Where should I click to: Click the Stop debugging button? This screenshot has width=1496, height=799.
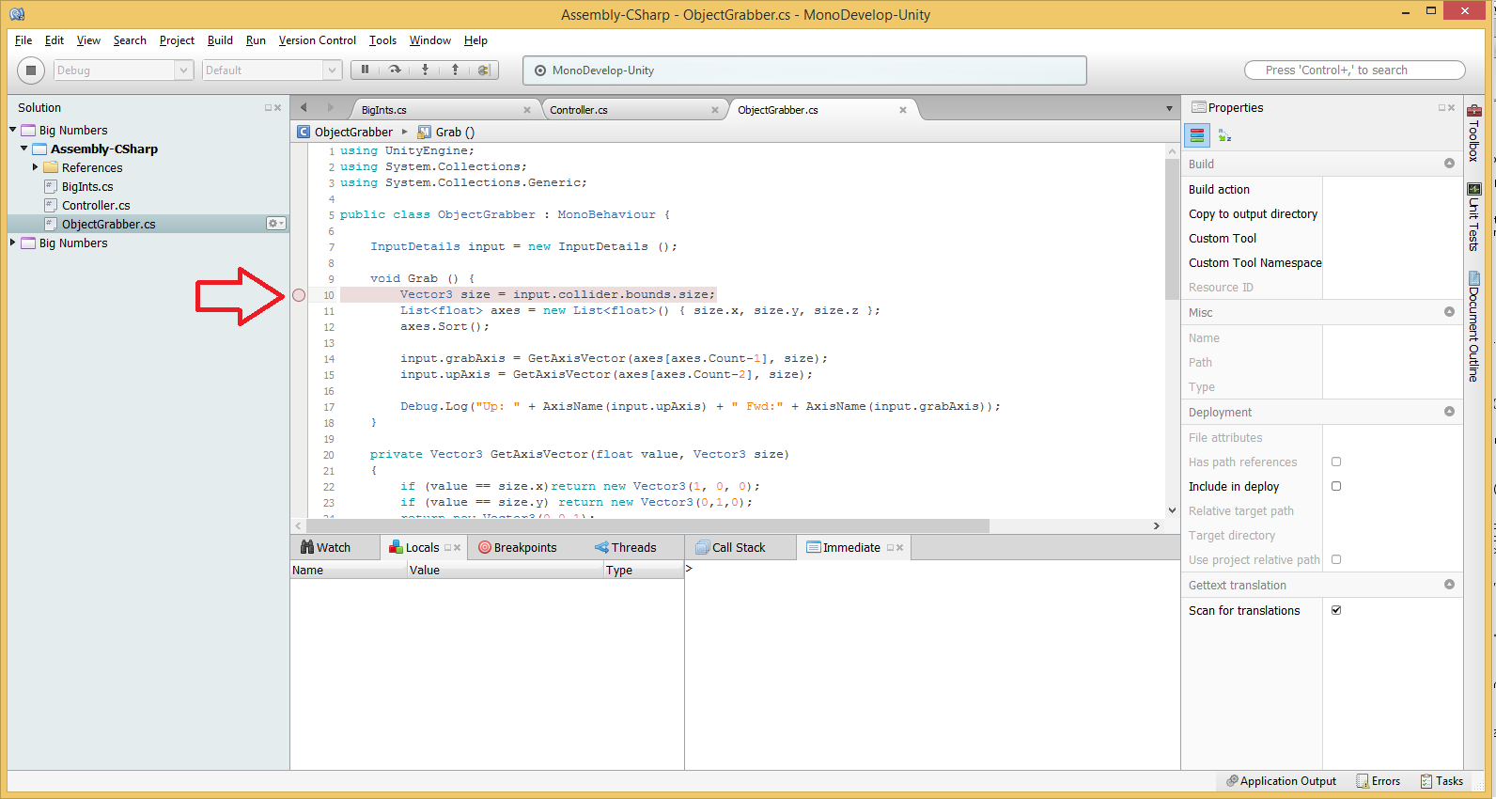tap(31, 70)
